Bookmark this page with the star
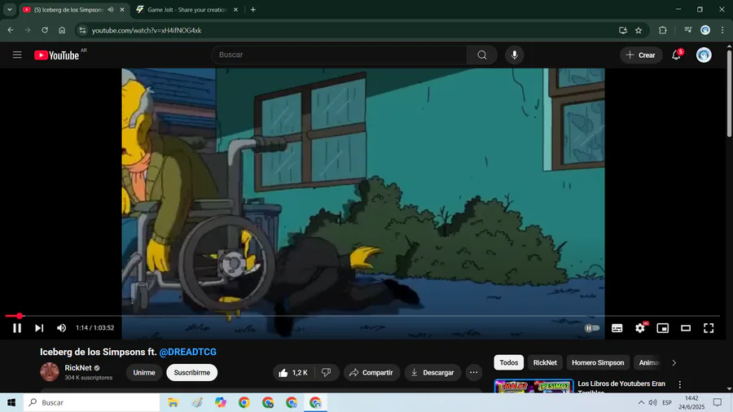The image size is (733, 412). point(639,30)
